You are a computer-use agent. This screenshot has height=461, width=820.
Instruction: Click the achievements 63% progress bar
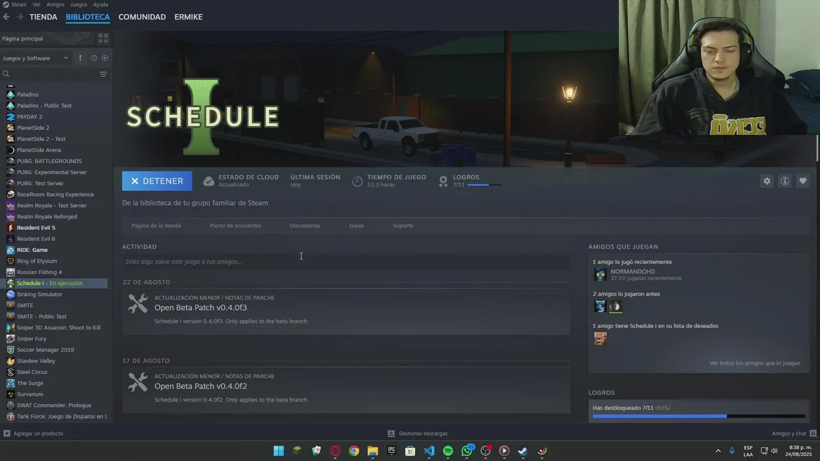[698, 416]
